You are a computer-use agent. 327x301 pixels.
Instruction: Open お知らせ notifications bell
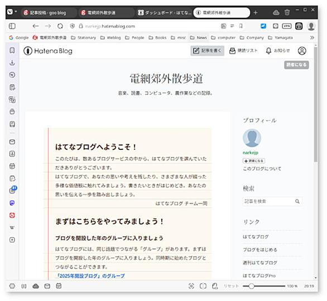[278, 51]
